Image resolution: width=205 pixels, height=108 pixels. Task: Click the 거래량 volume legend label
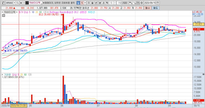click(7, 75)
